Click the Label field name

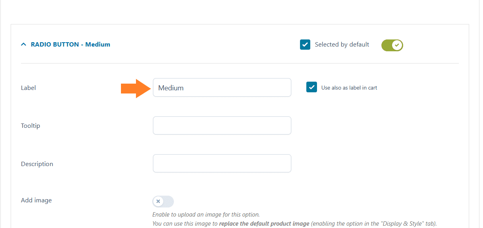pos(28,88)
